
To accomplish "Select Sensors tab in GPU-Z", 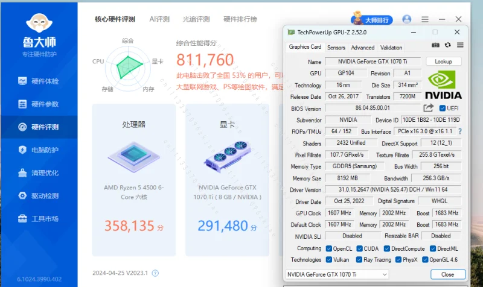I will click(x=336, y=48).
